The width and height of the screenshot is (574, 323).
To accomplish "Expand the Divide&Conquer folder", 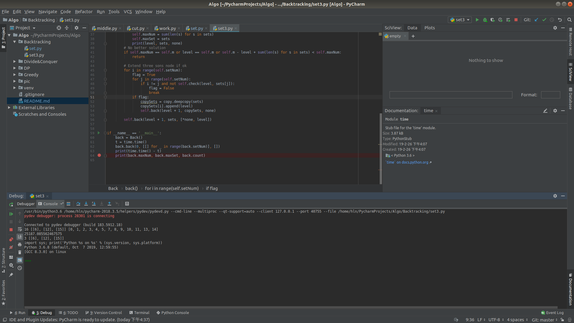I will [x=14, y=62].
